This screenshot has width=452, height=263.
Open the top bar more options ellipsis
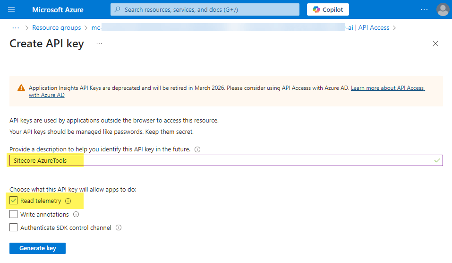click(x=424, y=9)
